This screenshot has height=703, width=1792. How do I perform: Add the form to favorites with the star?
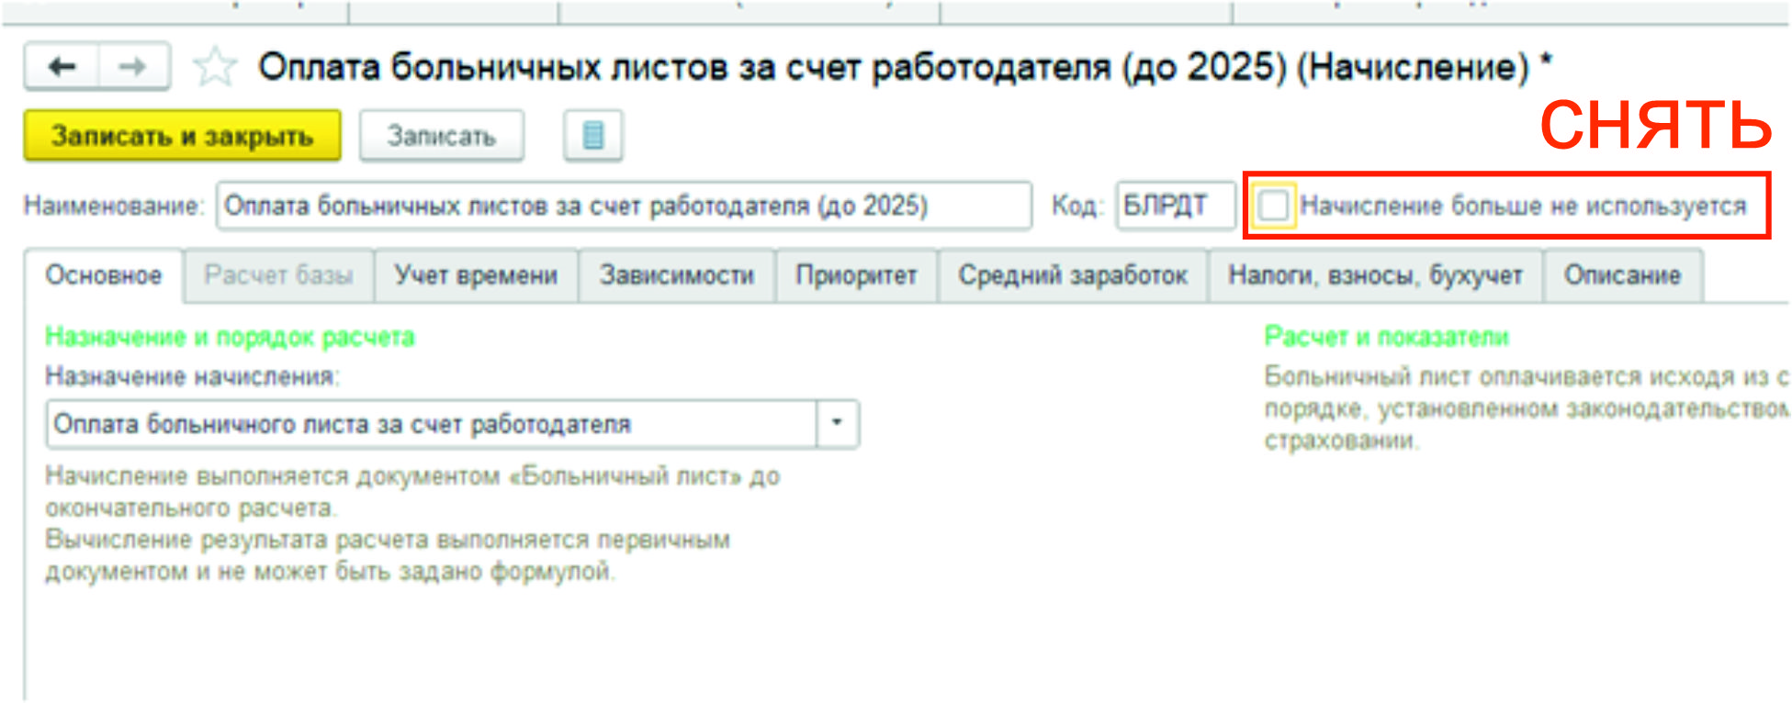[x=215, y=68]
